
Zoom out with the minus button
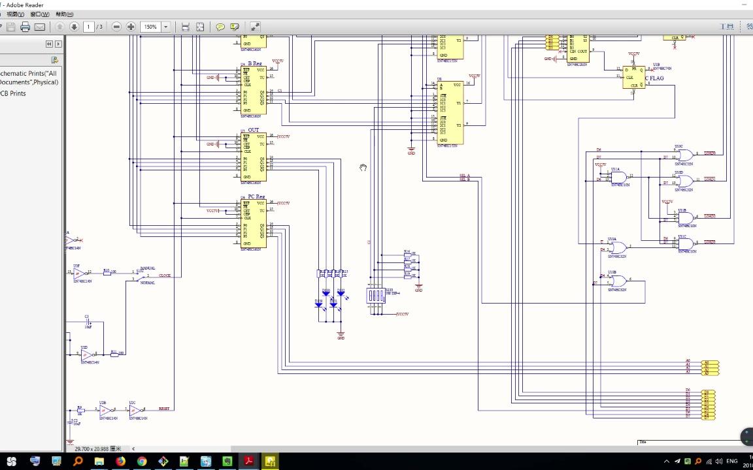point(116,27)
